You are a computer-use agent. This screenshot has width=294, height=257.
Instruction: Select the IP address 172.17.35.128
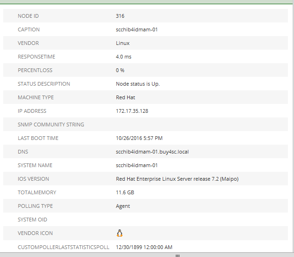[132, 111]
